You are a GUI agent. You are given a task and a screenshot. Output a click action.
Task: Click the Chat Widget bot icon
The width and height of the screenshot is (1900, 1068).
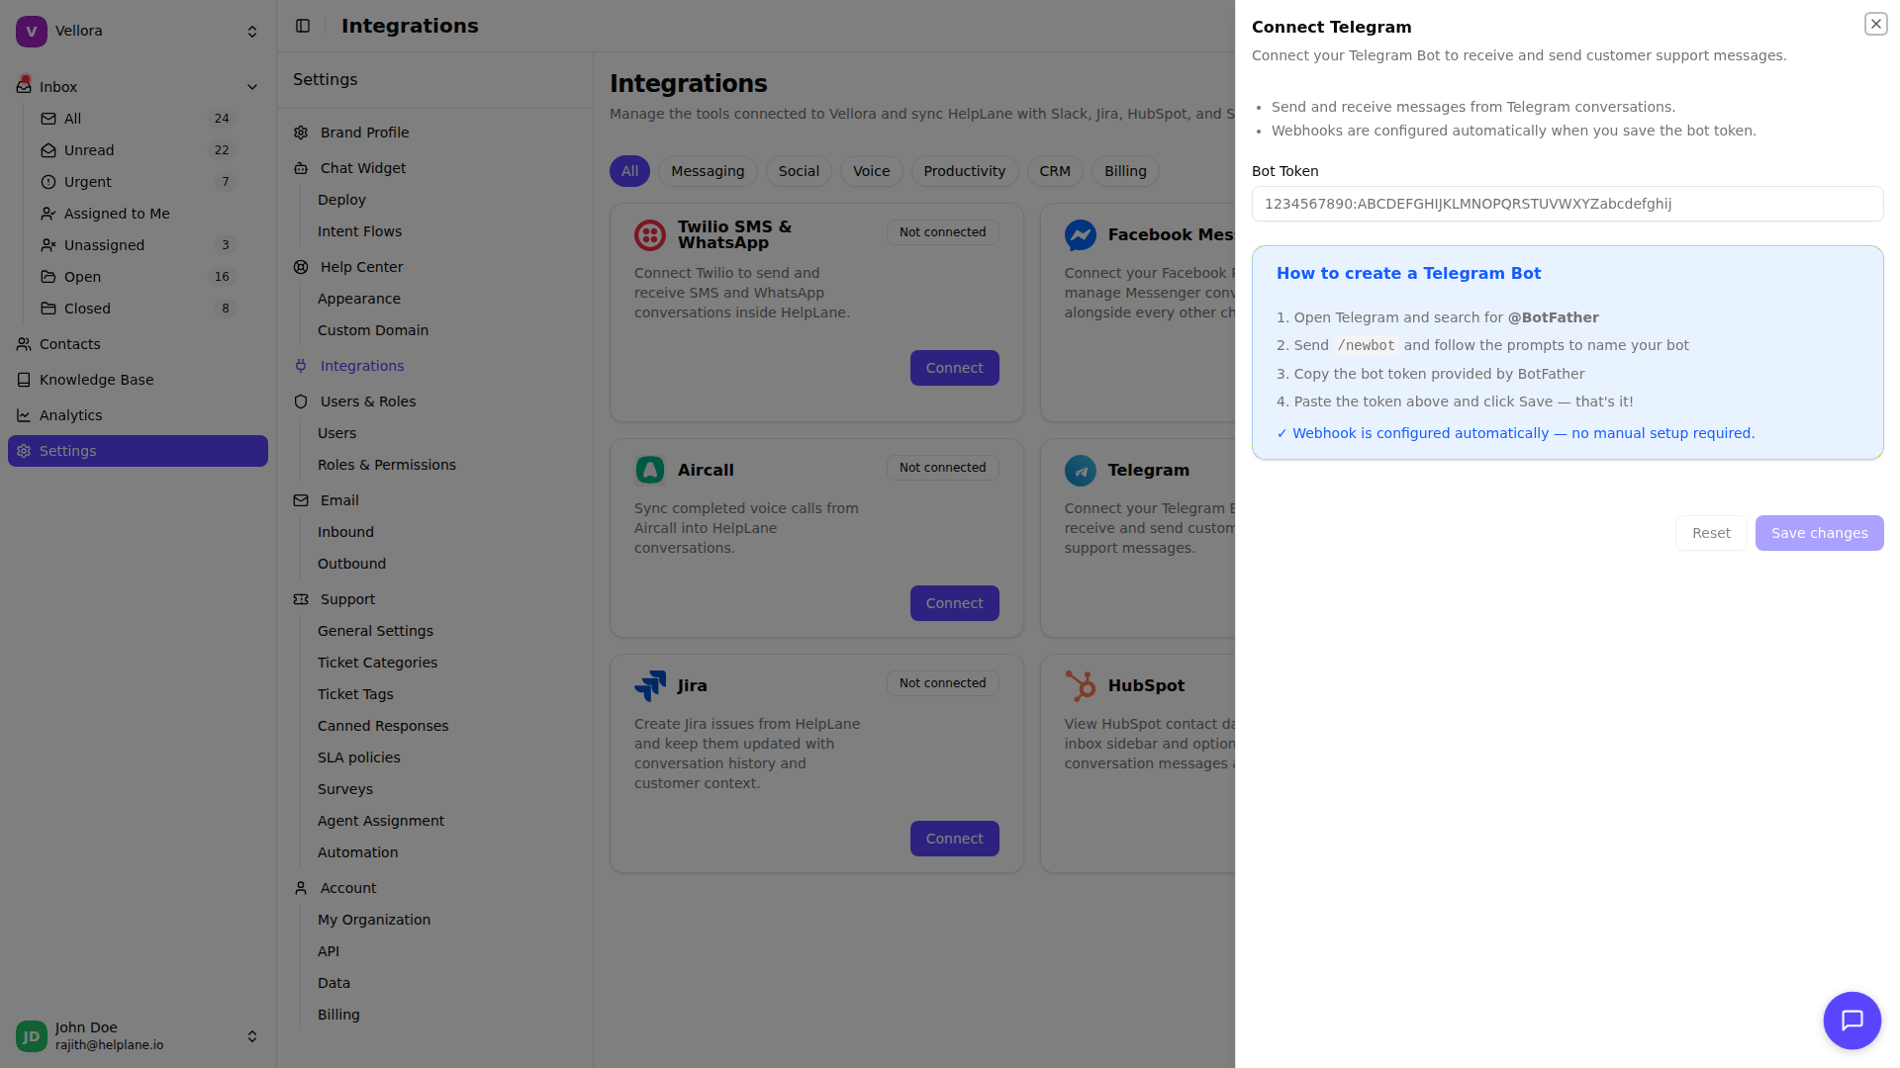click(301, 168)
